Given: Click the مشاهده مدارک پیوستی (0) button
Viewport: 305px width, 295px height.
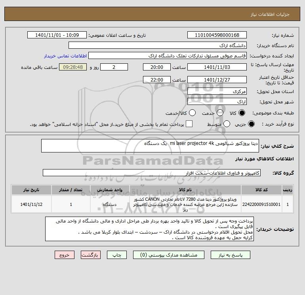Looking at the screenshot, I should (169, 255).
